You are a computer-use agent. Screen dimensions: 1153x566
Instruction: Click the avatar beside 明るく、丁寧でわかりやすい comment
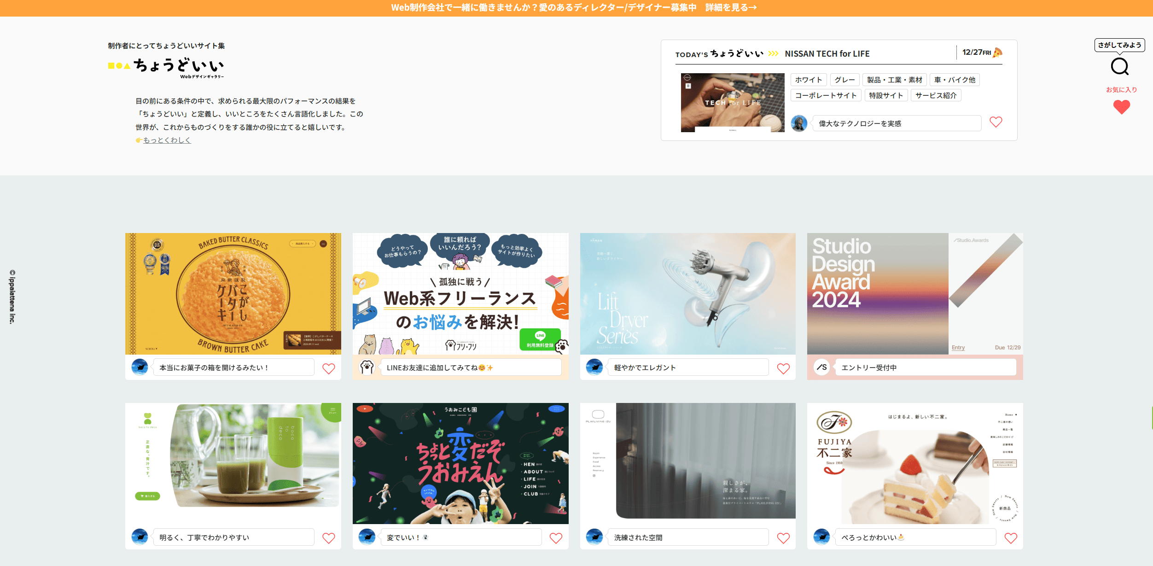140,537
